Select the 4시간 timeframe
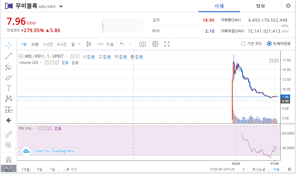This screenshot has width=296, height=174. tap(62, 44)
